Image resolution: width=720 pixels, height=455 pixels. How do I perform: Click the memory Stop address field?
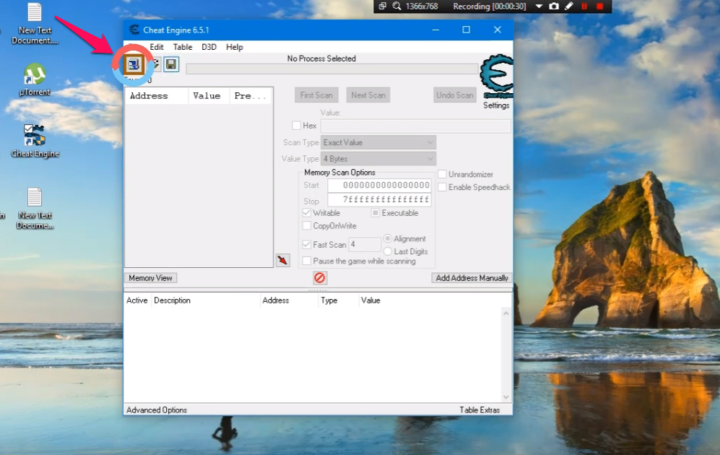379,200
